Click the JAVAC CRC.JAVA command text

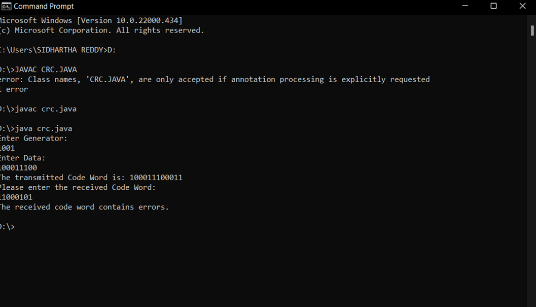[x=46, y=69]
